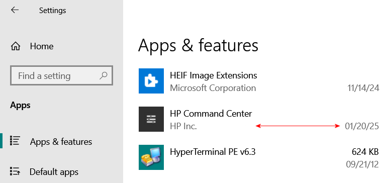Click the Find a setting search box
The image size is (384, 183).
[x=61, y=75]
